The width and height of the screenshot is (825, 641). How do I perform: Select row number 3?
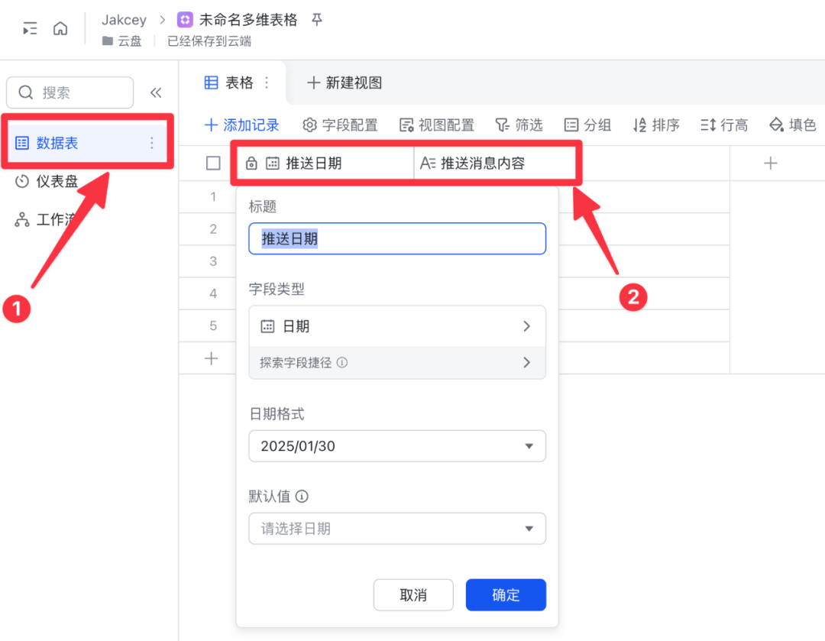(x=213, y=261)
